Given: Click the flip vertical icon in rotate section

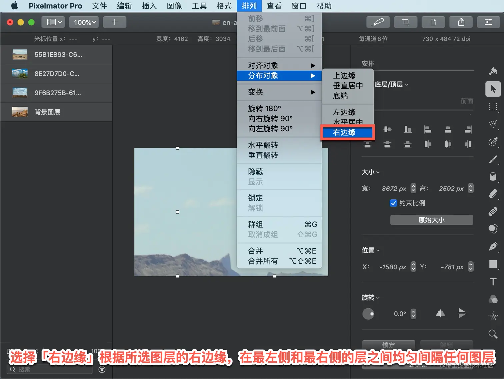Looking at the screenshot, I should click(x=462, y=313).
